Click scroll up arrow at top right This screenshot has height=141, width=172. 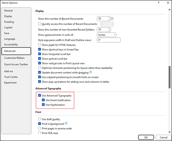click(170, 10)
